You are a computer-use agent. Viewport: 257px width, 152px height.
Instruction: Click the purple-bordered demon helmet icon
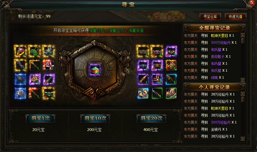point(34,79)
